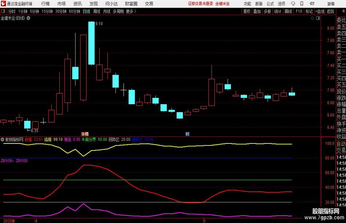
Task: Click the 通达信 red logo icon
Action: pyautogui.click(x=3, y=4)
